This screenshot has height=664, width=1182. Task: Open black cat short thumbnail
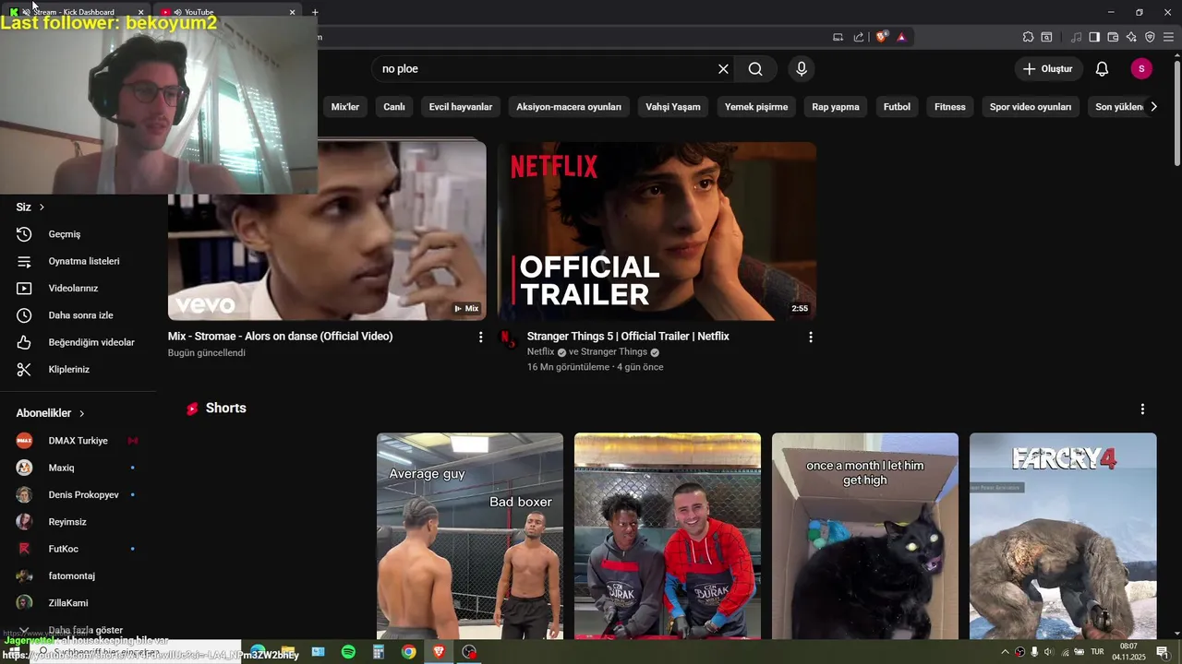[x=865, y=536]
